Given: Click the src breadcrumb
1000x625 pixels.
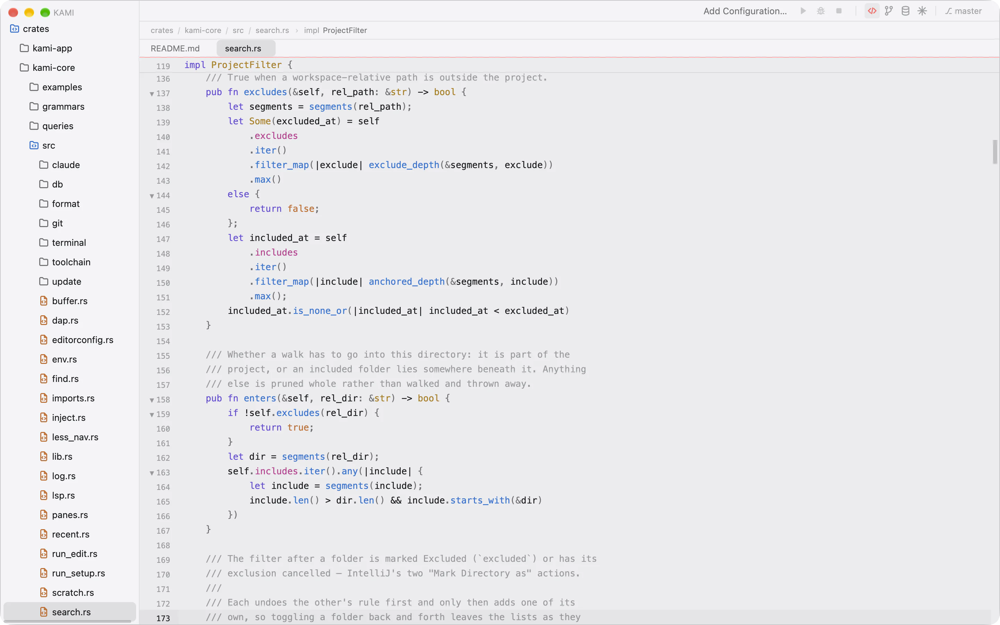Looking at the screenshot, I should point(238,31).
